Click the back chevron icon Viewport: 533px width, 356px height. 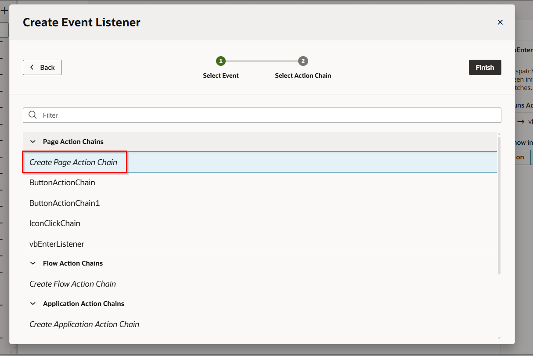point(32,68)
